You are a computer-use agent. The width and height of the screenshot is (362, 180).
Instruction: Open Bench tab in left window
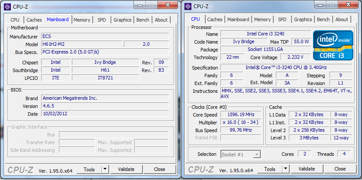pyautogui.click(x=142, y=20)
